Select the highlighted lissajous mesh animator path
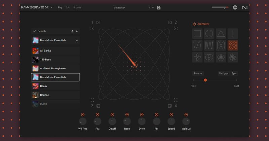 tap(233, 45)
